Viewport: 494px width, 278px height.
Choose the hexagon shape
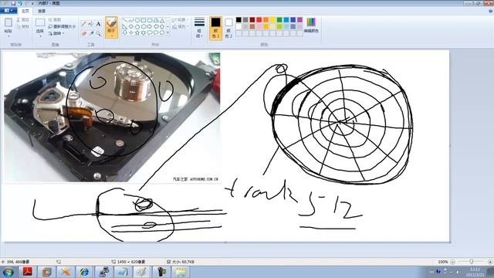tap(144, 26)
